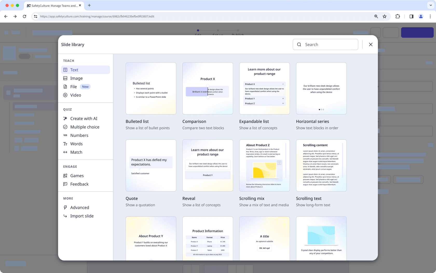Open the Chrome three-dot menu
436x273 pixels.
point(431,16)
